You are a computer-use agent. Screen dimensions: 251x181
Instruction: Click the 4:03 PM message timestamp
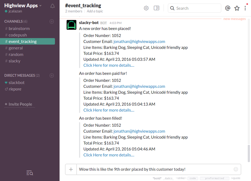[x=115, y=23]
